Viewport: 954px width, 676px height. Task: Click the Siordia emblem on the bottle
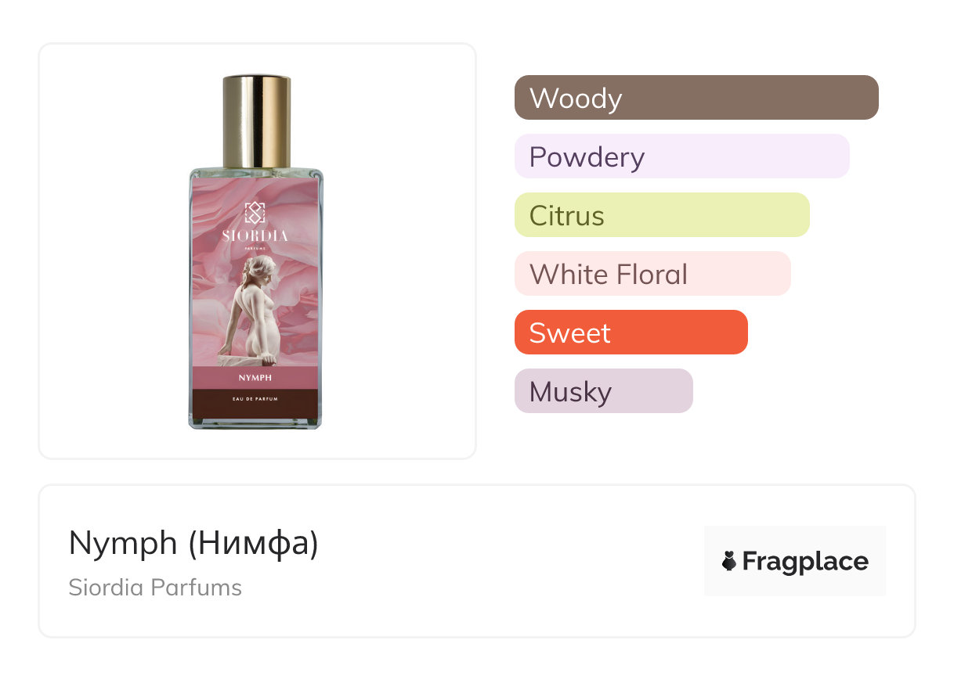(255, 213)
